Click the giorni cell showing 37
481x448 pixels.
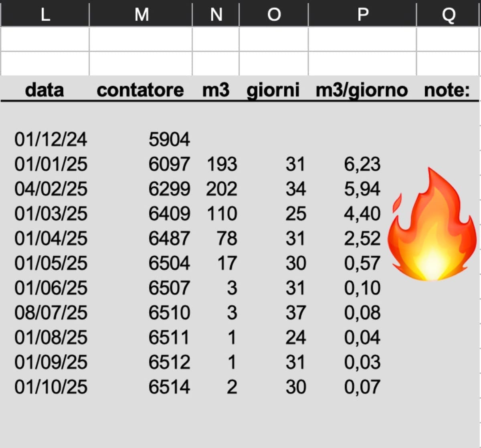[296, 313]
